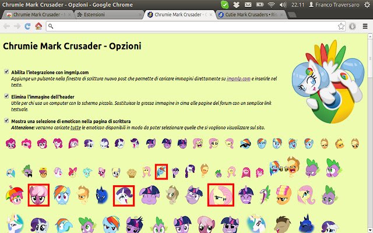Click into the address bar field
This screenshot has width=373, height=233.
(195, 26)
